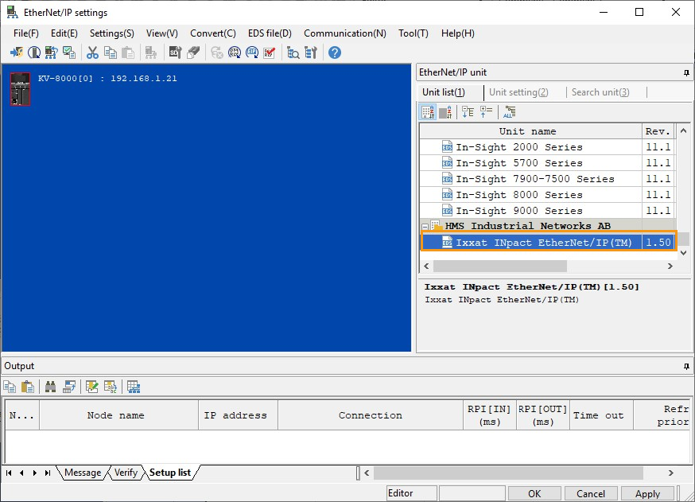Click the Help question mark toolbar icon
This screenshot has width=695, height=502.
pos(333,53)
